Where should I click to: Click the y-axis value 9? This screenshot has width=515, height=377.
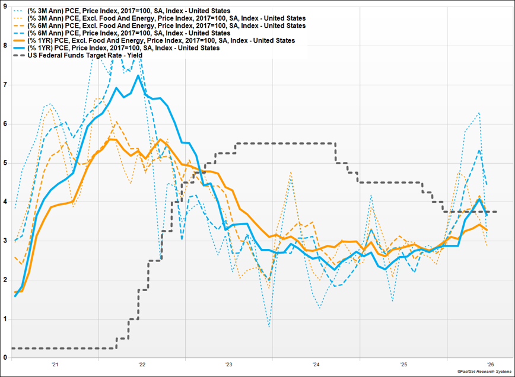5,7
